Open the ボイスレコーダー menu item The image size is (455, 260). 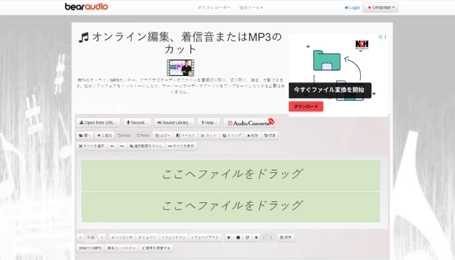coord(214,8)
